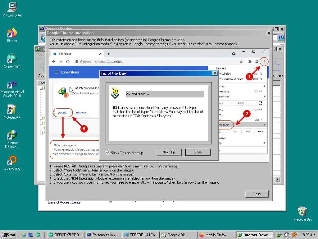Image resolution: width=318 pixels, height=239 pixels.
Task: Switch to PERFOR - All Co... taskbar window
Action: click(x=141, y=235)
